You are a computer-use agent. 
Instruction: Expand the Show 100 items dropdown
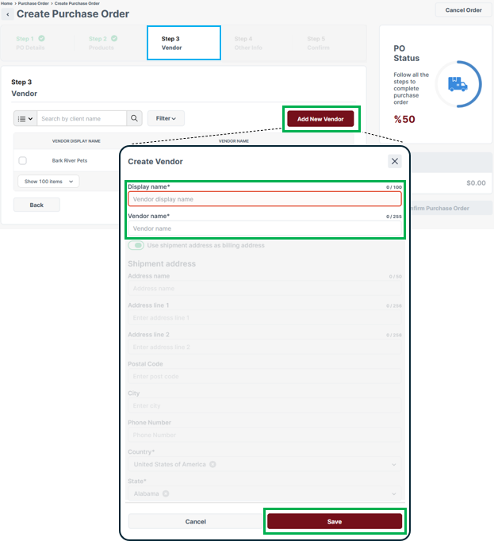[48, 182]
